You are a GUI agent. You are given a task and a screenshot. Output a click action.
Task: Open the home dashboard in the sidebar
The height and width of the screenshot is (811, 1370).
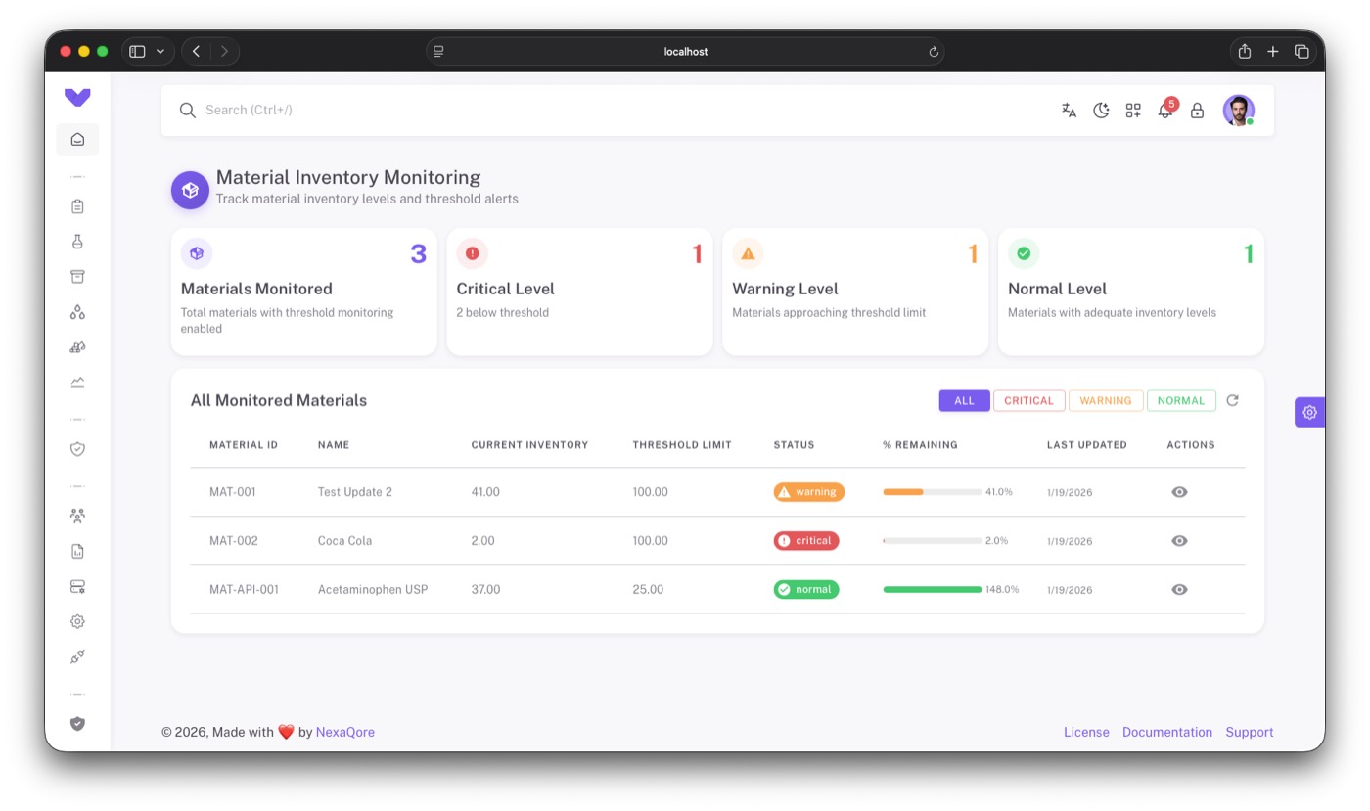[77, 140]
